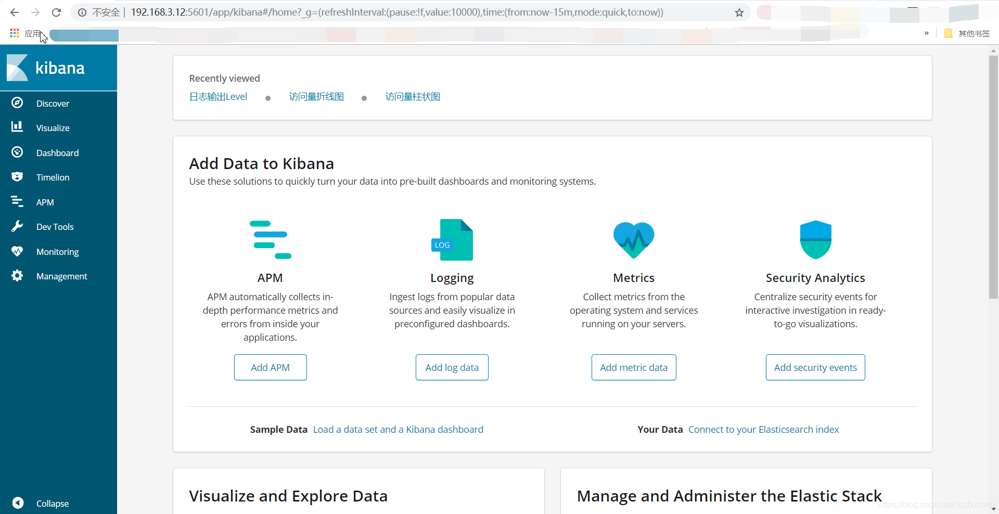Click the Metrics card title

634,278
